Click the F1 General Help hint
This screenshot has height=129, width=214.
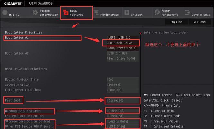coord(159,111)
